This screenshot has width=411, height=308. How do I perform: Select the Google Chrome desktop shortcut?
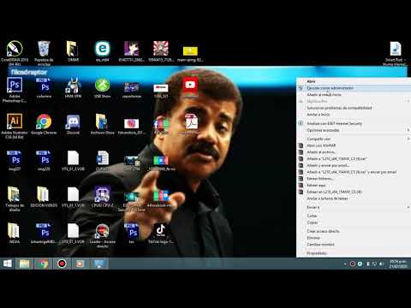(x=44, y=121)
